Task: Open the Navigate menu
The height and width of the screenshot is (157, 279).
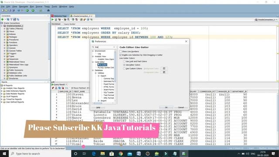Action: 24,7
